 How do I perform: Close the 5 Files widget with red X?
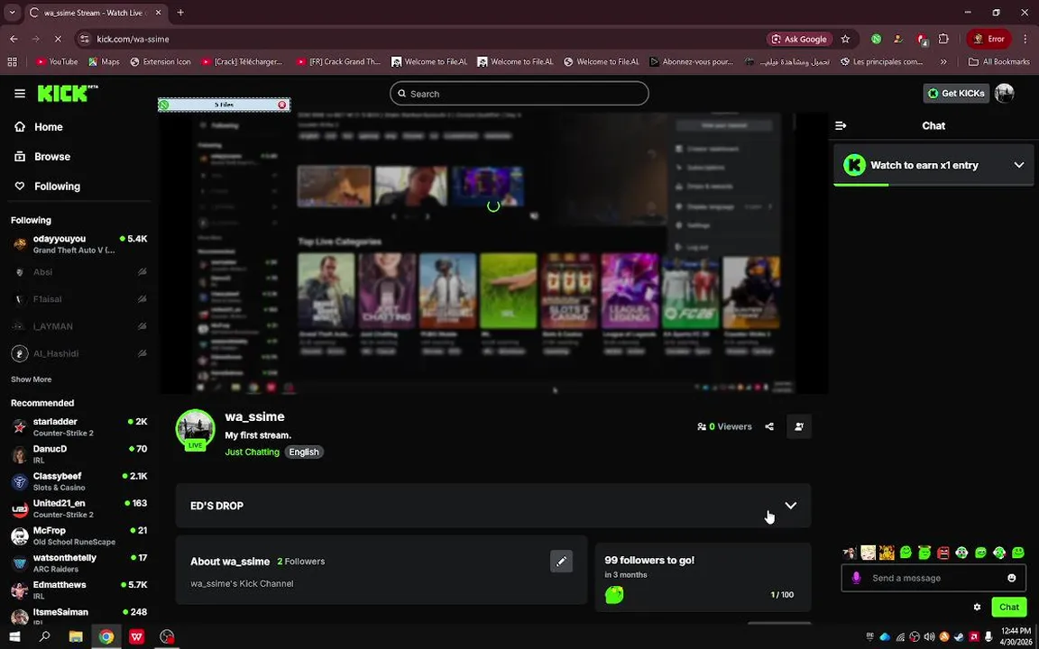click(x=282, y=105)
